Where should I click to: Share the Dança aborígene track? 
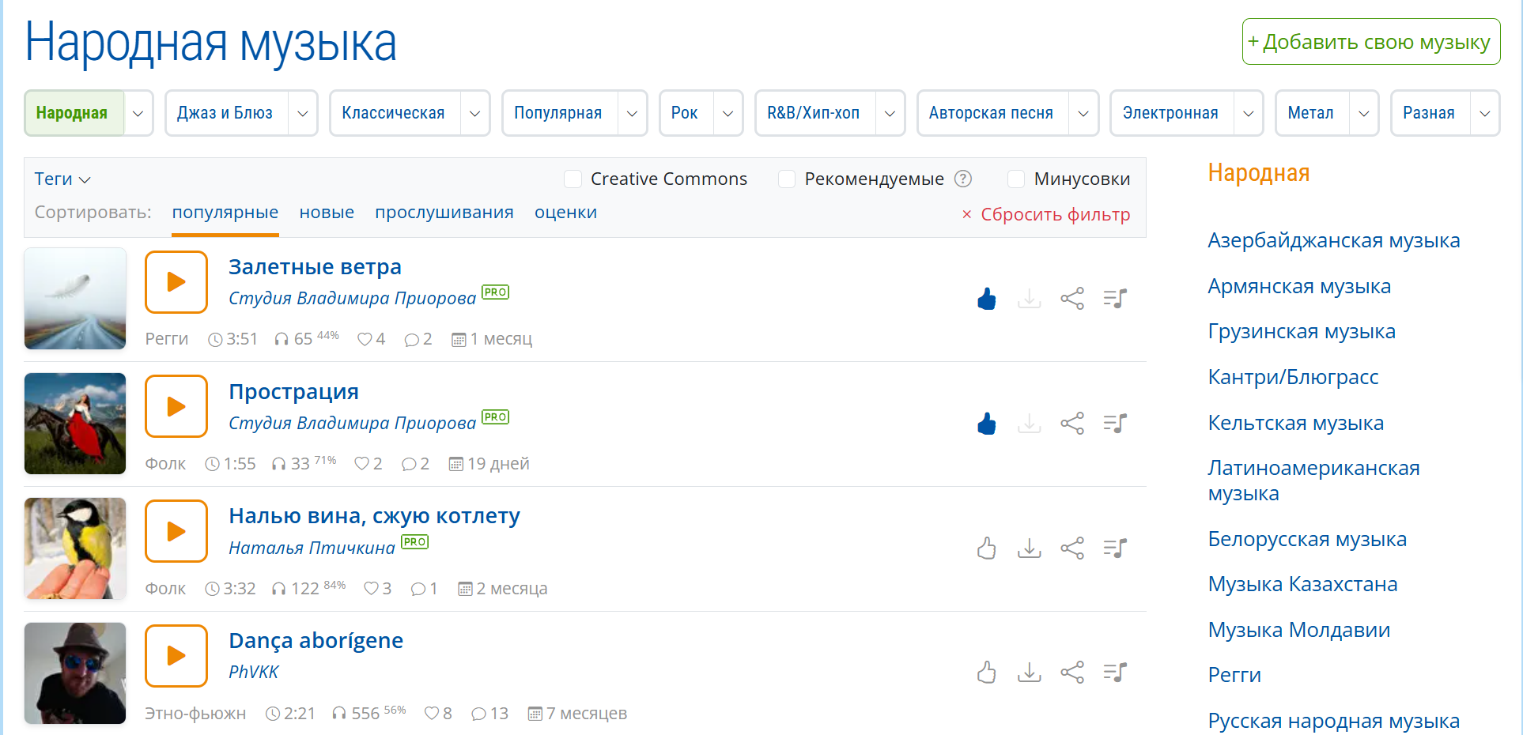point(1072,673)
